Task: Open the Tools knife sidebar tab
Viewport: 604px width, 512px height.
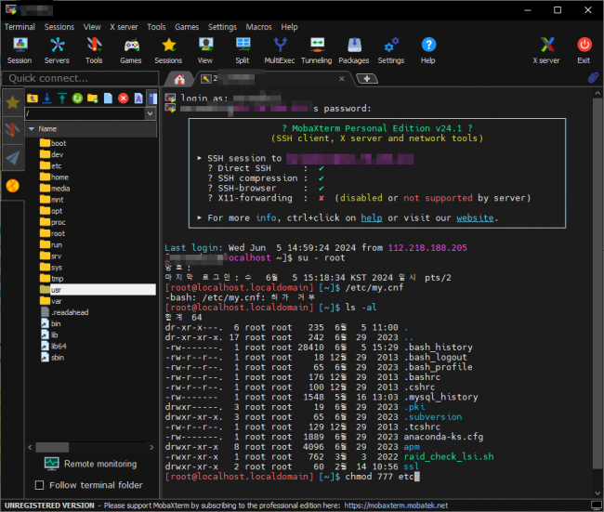Action: pyautogui.click(x=13, y=130)
